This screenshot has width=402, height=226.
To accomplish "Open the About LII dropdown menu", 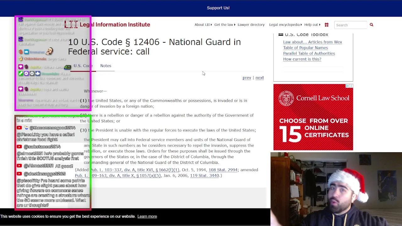I will 203,25.
